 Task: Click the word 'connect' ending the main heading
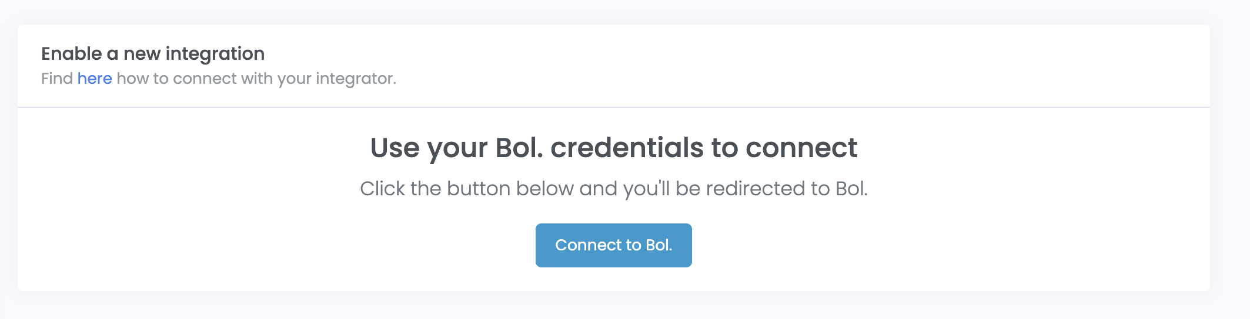[801, 148]
